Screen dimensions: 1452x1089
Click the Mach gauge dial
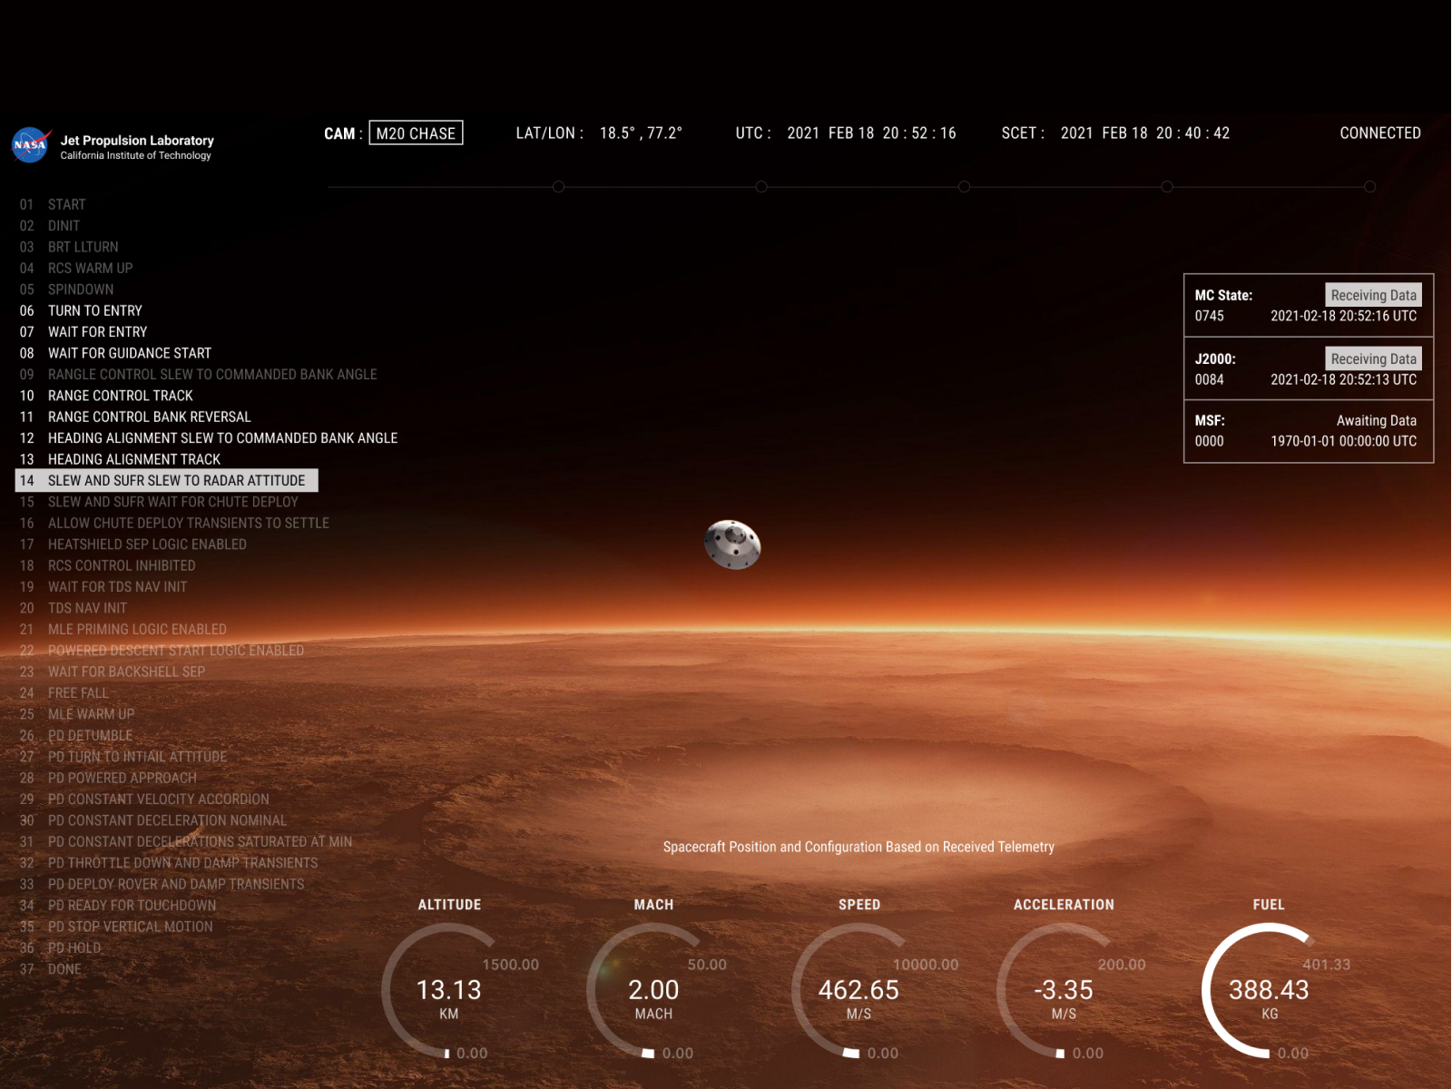coord(654,991)
